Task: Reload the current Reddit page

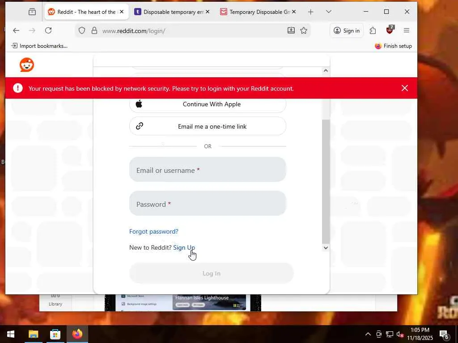Action: [x=48, y=30]
